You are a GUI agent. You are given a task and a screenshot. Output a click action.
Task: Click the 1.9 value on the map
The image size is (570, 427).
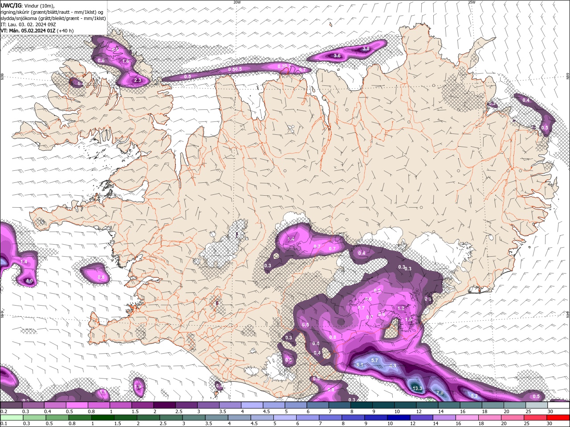(x=138, y=387)
